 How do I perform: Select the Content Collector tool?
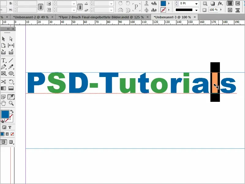coord(3,52)
